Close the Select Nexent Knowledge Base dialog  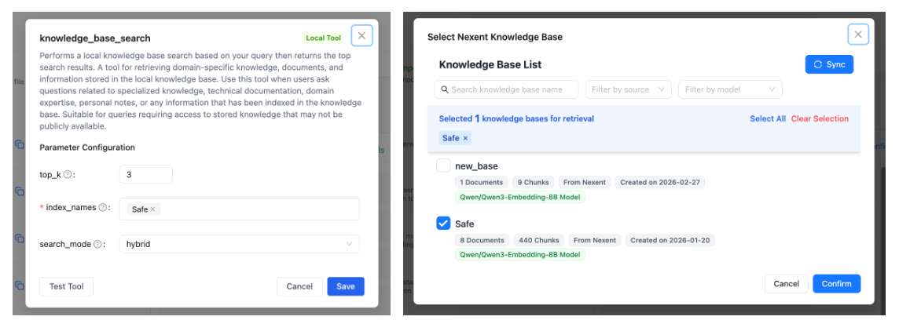[857, 35]
